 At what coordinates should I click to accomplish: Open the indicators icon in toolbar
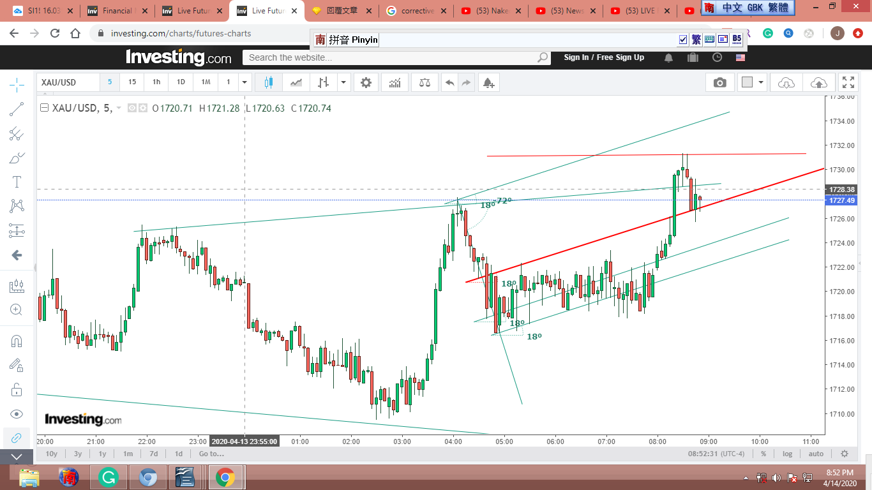pos(395,82)
